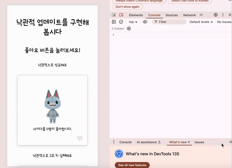
Task: Click the 낙관적으로 3초 뒤 실패해요 label
Action: coord(52,156)
